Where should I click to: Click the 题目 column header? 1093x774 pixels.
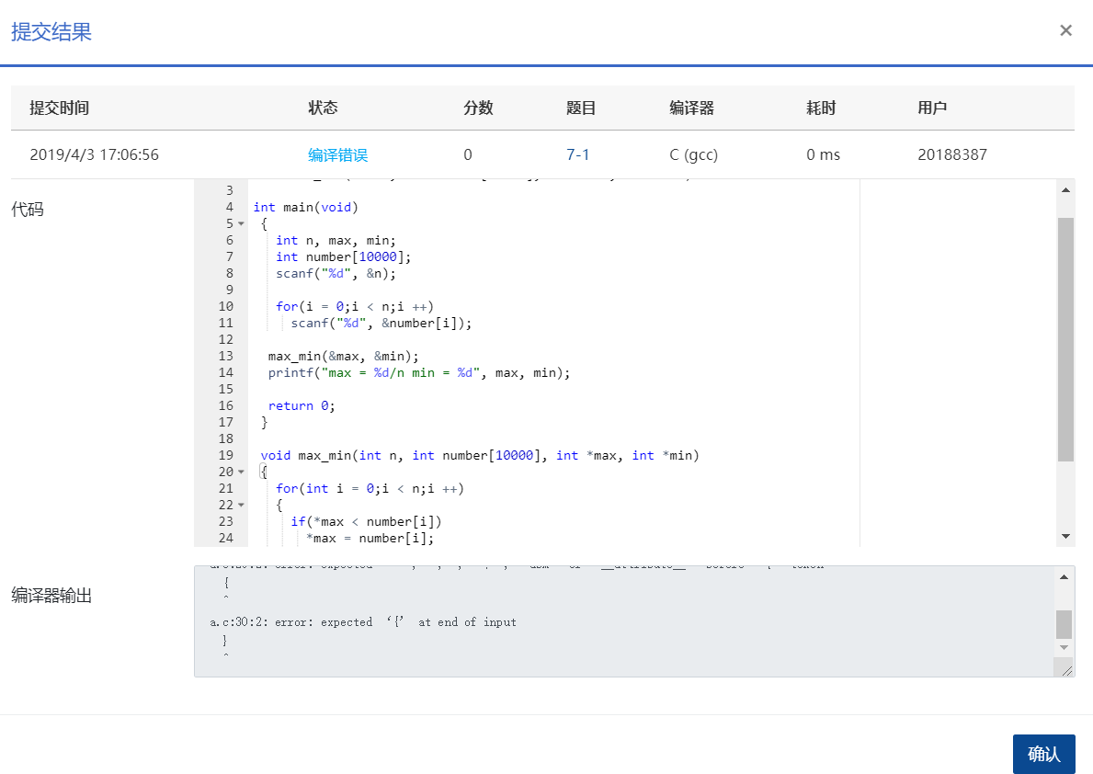coord(581,108)
